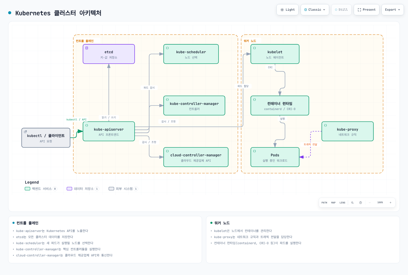
Task: Click the 워커 노드 notes heading
Action: (222, 223)
